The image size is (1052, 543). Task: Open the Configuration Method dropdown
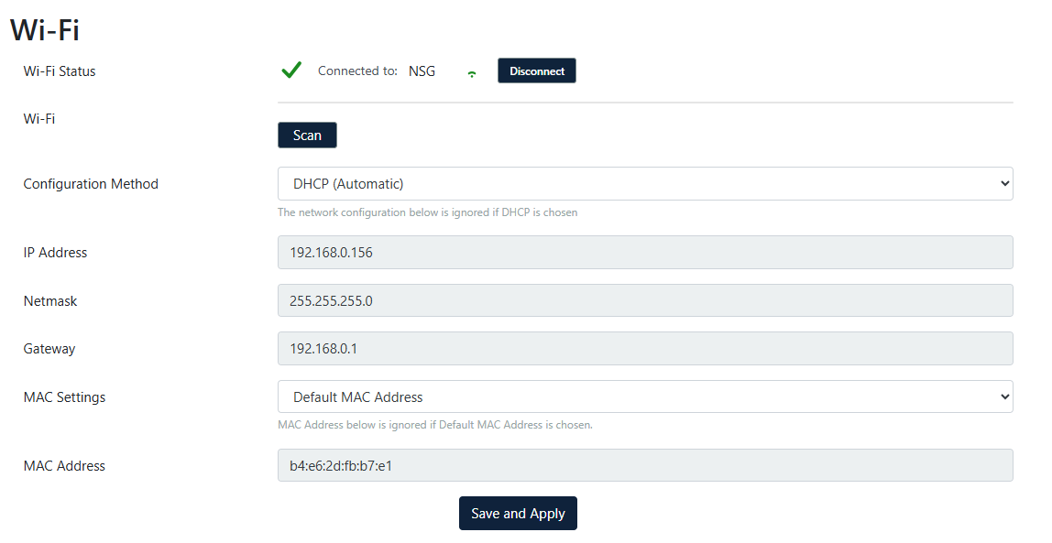644,184
